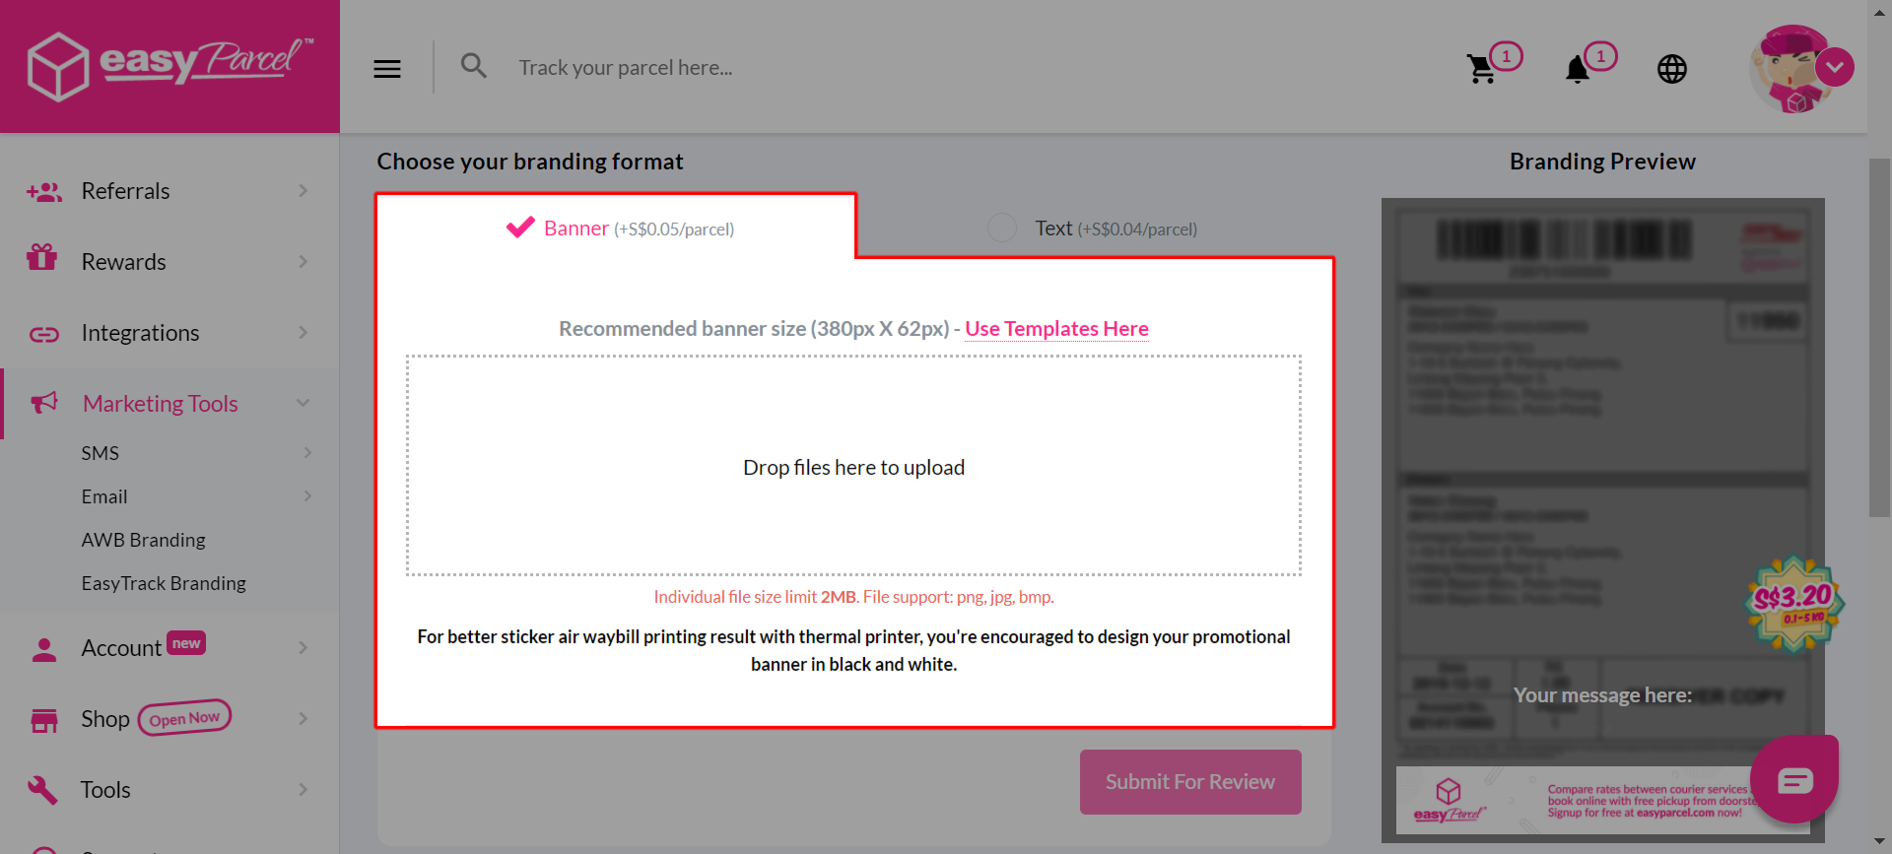The width and height of the screenshot is (1892, 854).
Task: Click the Drop files upload area
Action: coord(853,466)
